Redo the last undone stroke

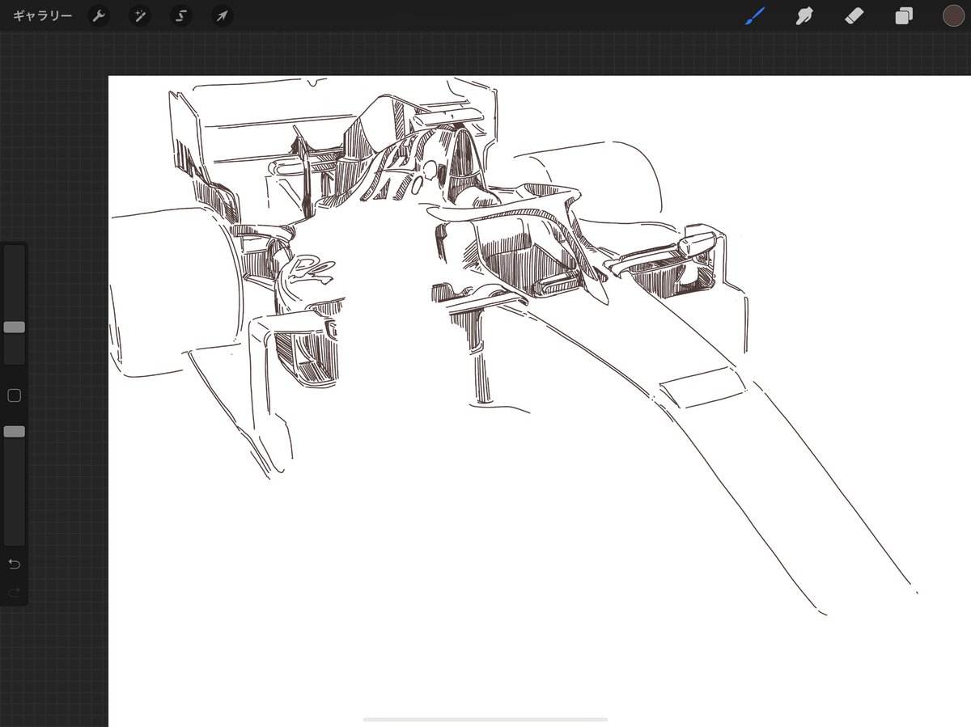[x=14, y=593]
